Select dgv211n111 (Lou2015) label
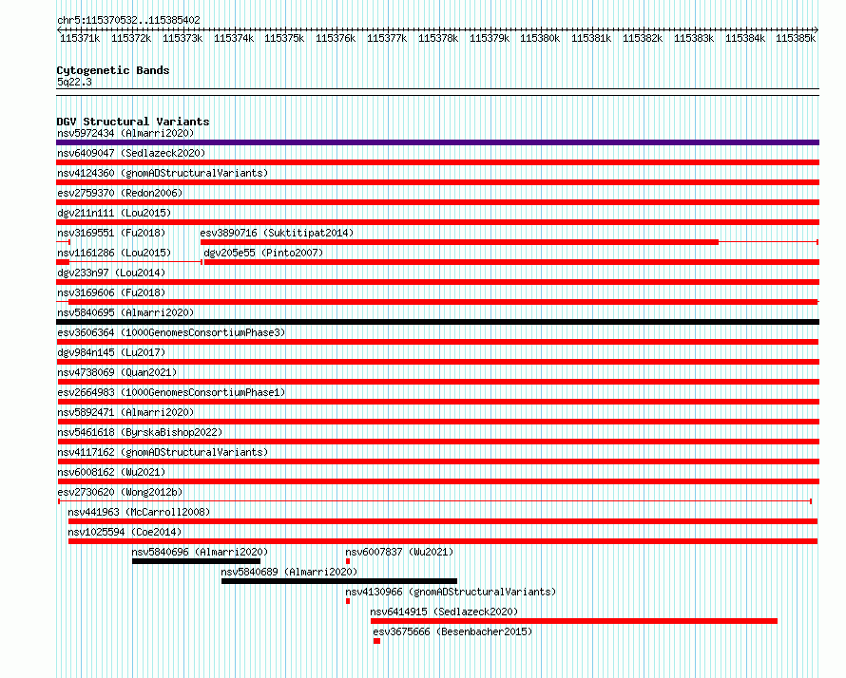The height and width of the screenshot is (678, 846). click(114, 213)
